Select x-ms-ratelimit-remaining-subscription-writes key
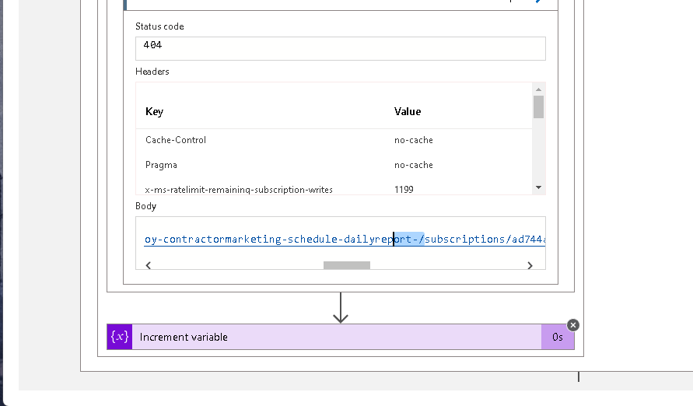Screen dimensions: 693x406 tap(239, 190)
